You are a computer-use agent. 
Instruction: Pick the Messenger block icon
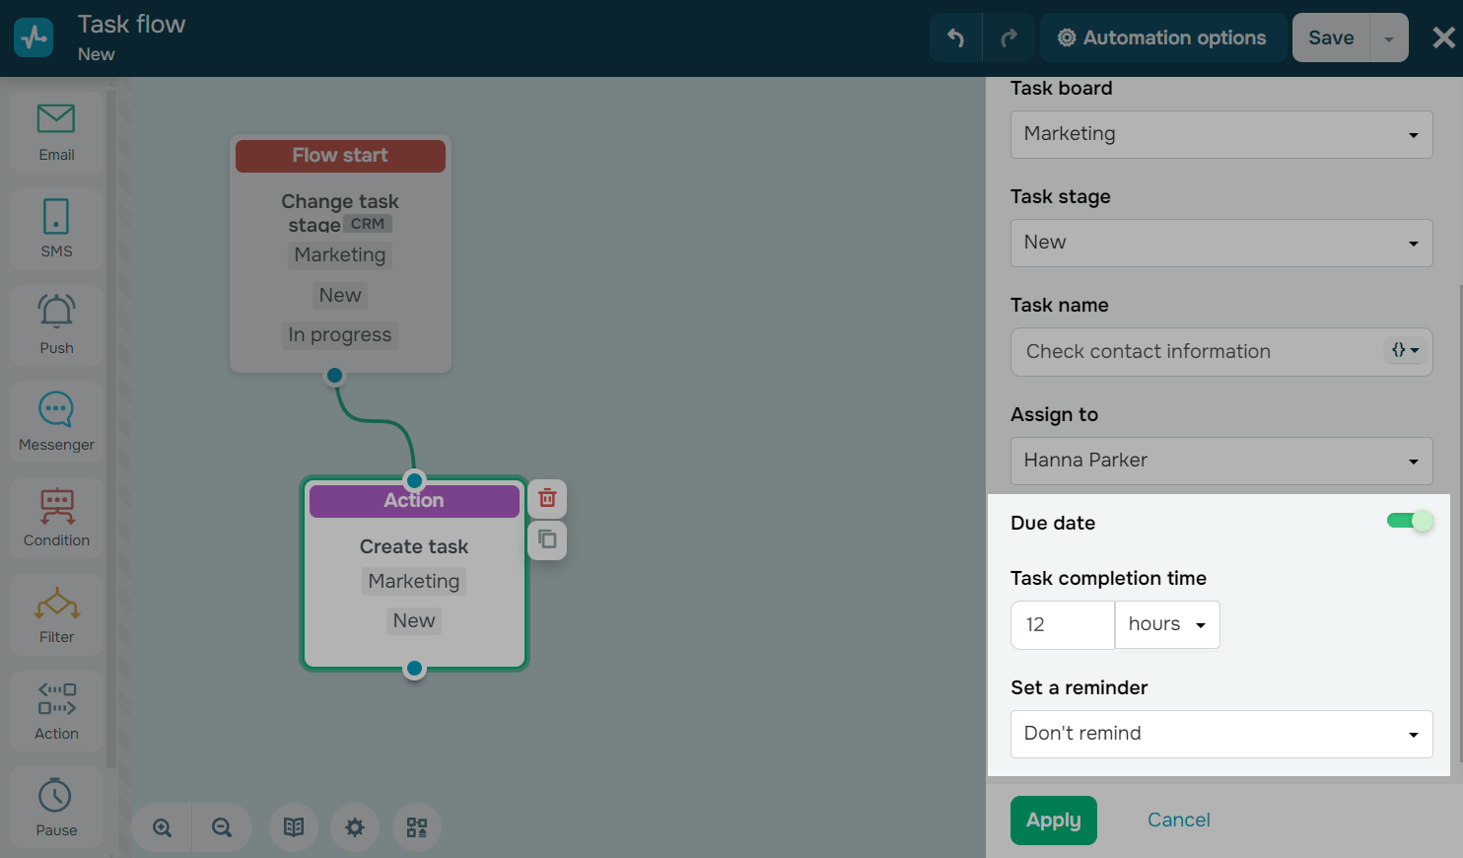point(56,421)
